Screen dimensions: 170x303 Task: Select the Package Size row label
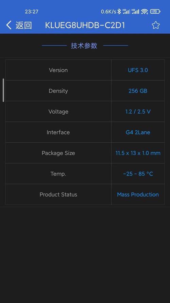pyautogui.click(x=58, y=153)
